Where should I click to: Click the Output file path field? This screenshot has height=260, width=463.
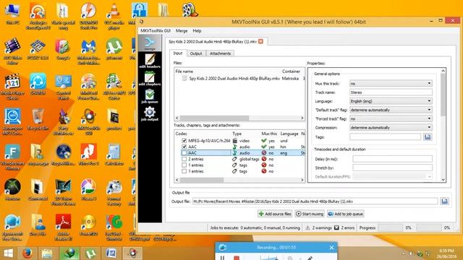click(x=315, y=201)
